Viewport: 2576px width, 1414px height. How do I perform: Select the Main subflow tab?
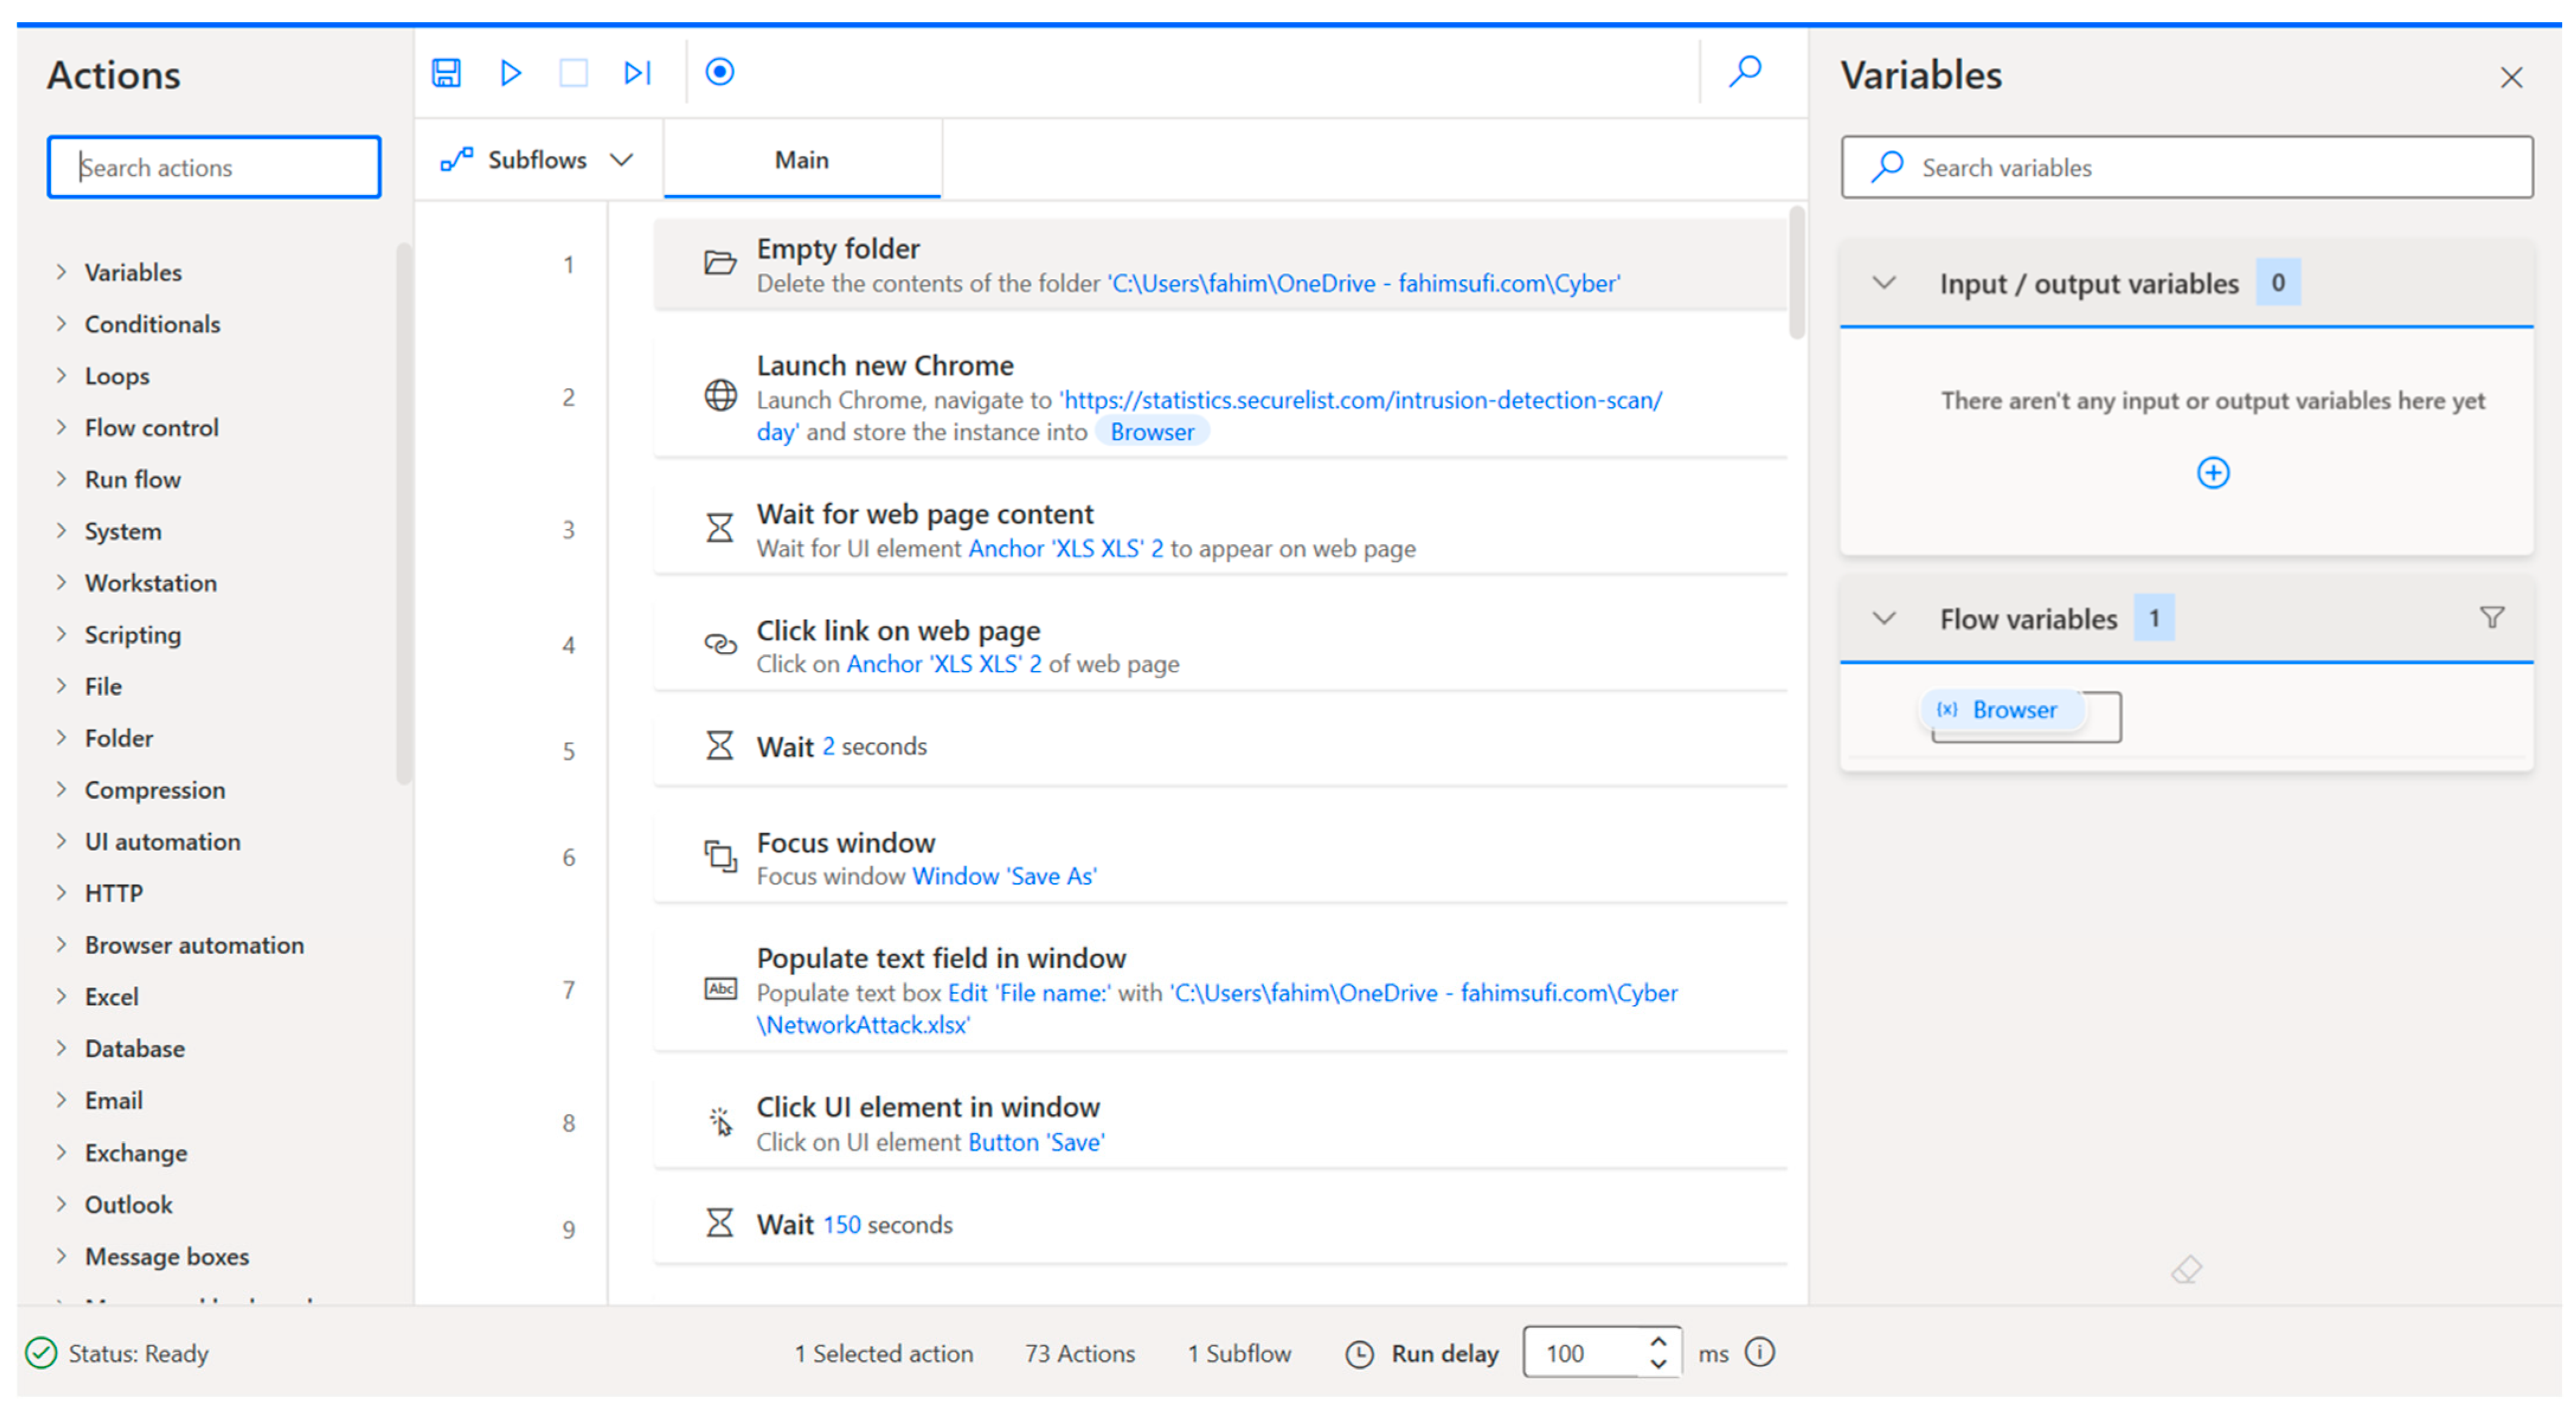click(801, 160)
